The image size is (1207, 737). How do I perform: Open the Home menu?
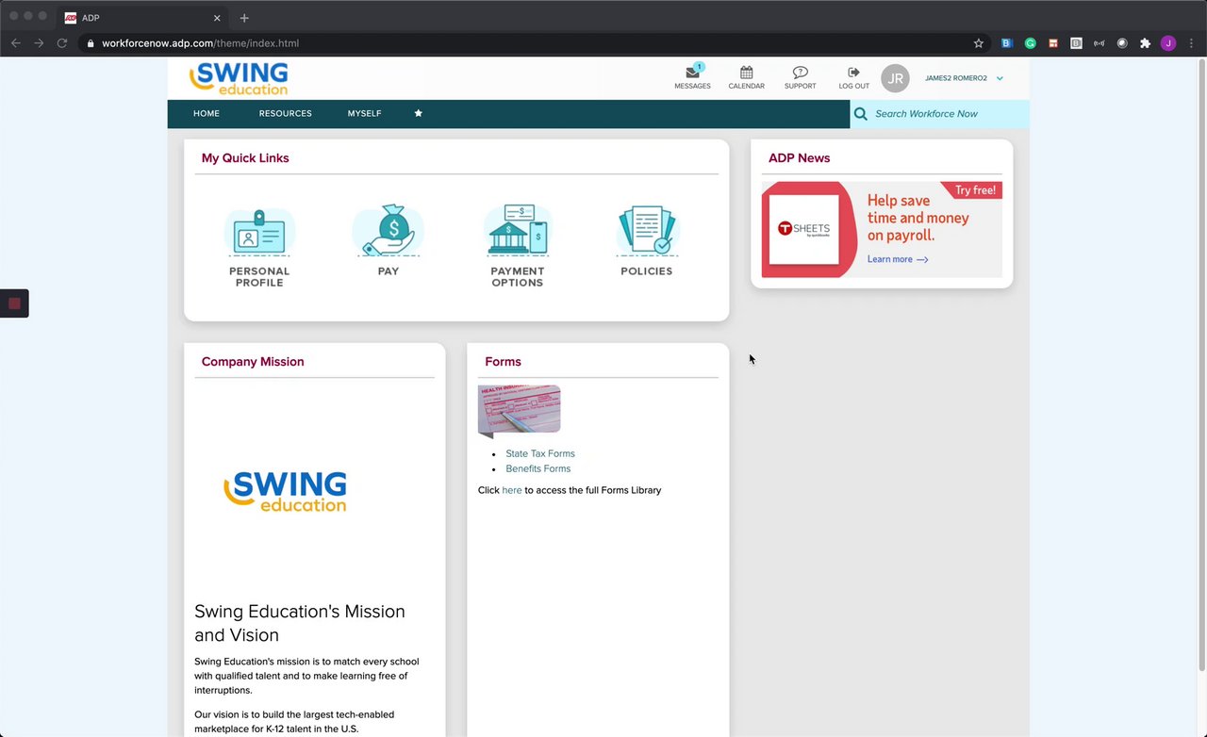pos(207,113)
